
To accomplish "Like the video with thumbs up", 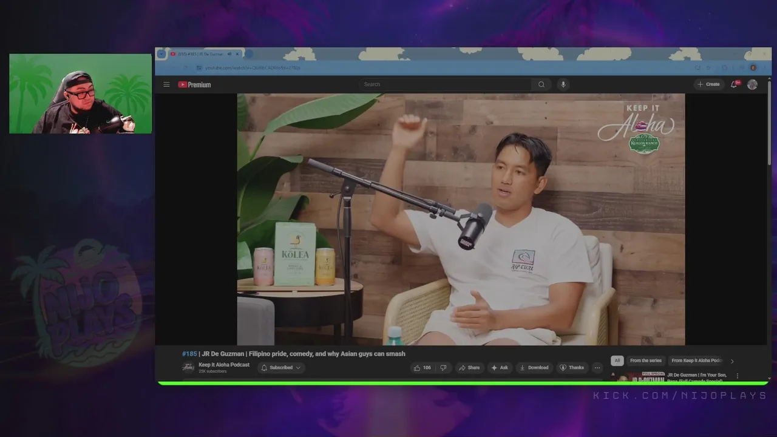I will tap(422, 367).
